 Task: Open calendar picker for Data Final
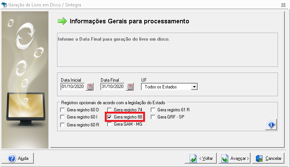[130, 87]
